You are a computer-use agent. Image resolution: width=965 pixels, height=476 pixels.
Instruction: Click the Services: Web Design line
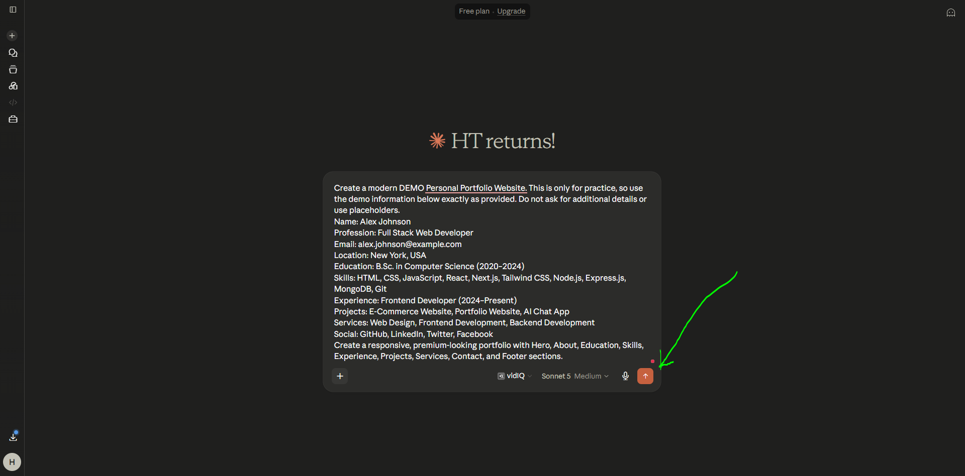pos(464,322)
